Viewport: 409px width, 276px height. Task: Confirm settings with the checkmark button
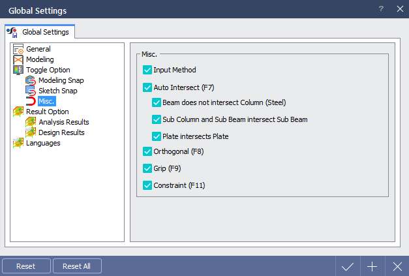click(x=348, y=266)
